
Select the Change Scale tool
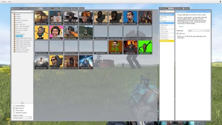click(167, 25)
